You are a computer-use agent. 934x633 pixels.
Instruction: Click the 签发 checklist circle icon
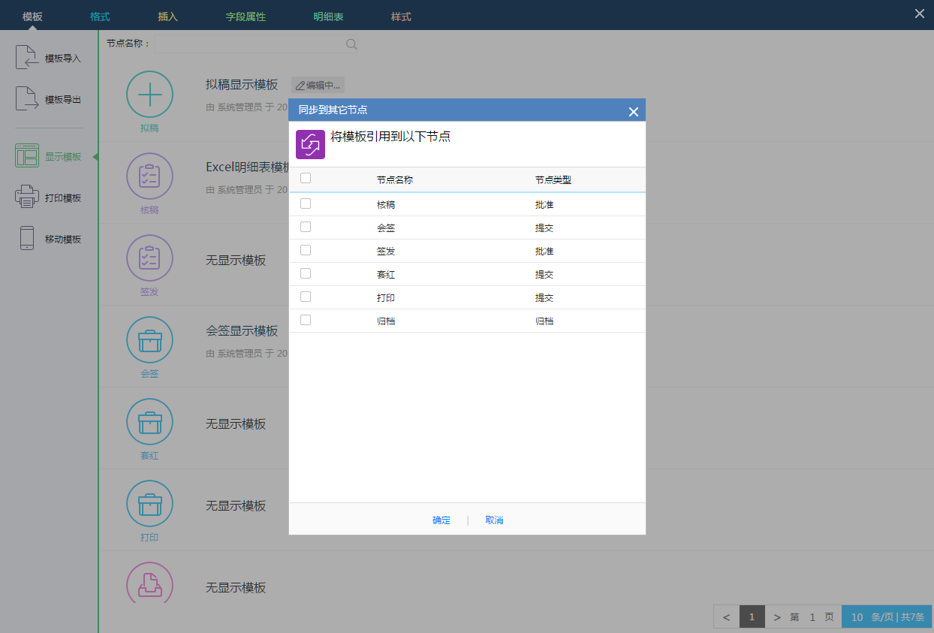(149, 258)
